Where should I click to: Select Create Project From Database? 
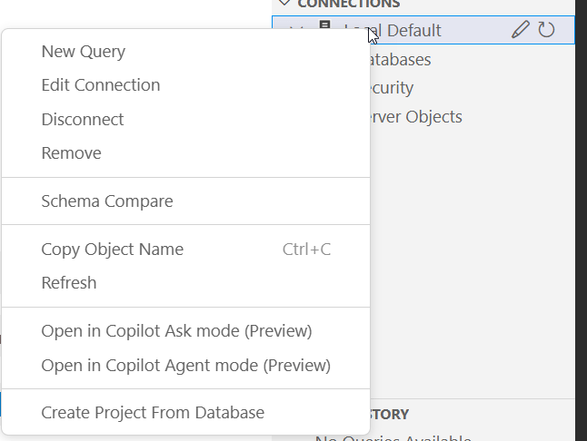153,413
